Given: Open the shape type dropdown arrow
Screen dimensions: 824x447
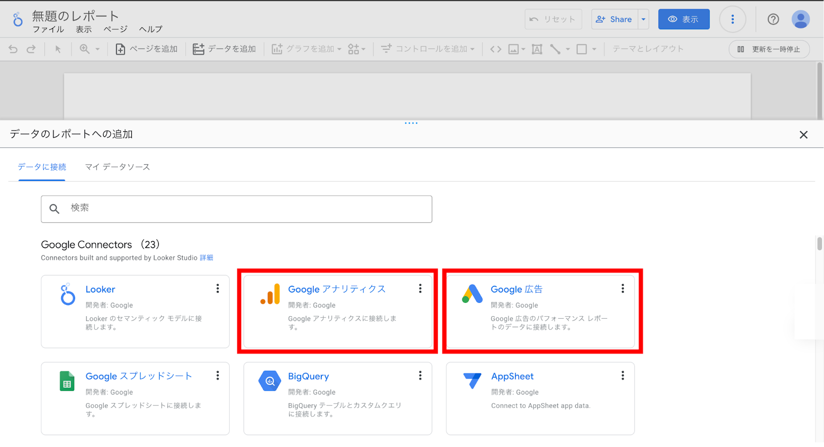Looking at the screenshot, I should tap(594, 49).
